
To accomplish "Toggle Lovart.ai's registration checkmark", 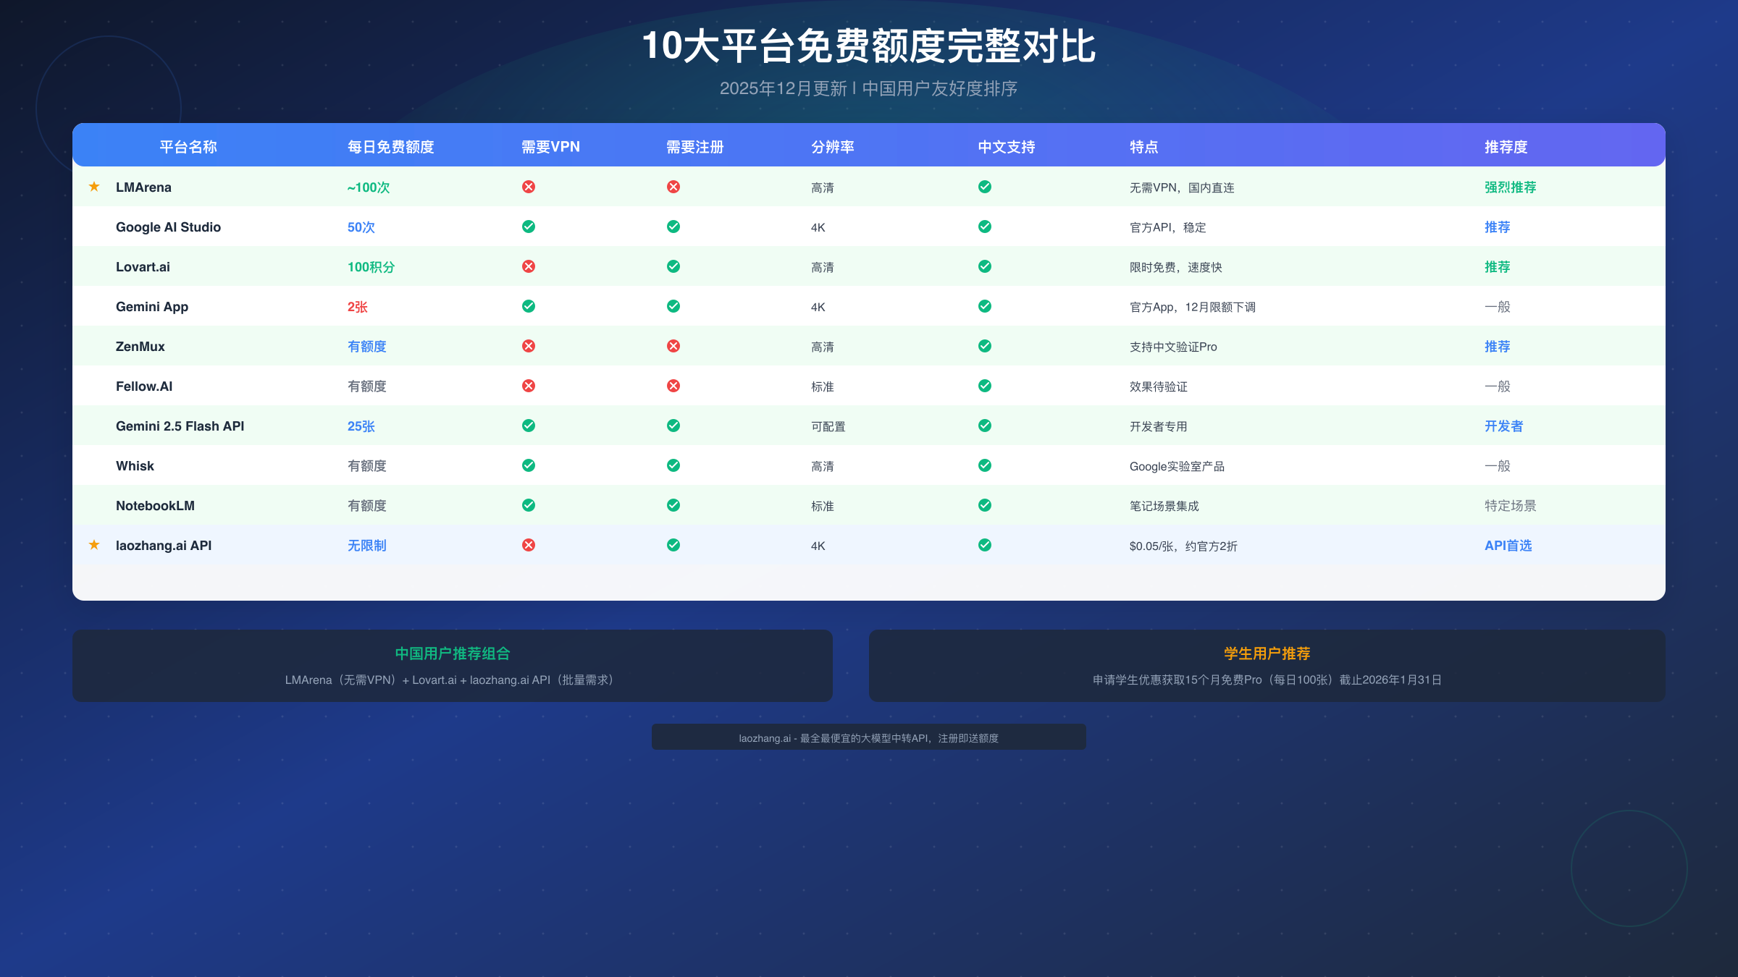I will 673,266.
